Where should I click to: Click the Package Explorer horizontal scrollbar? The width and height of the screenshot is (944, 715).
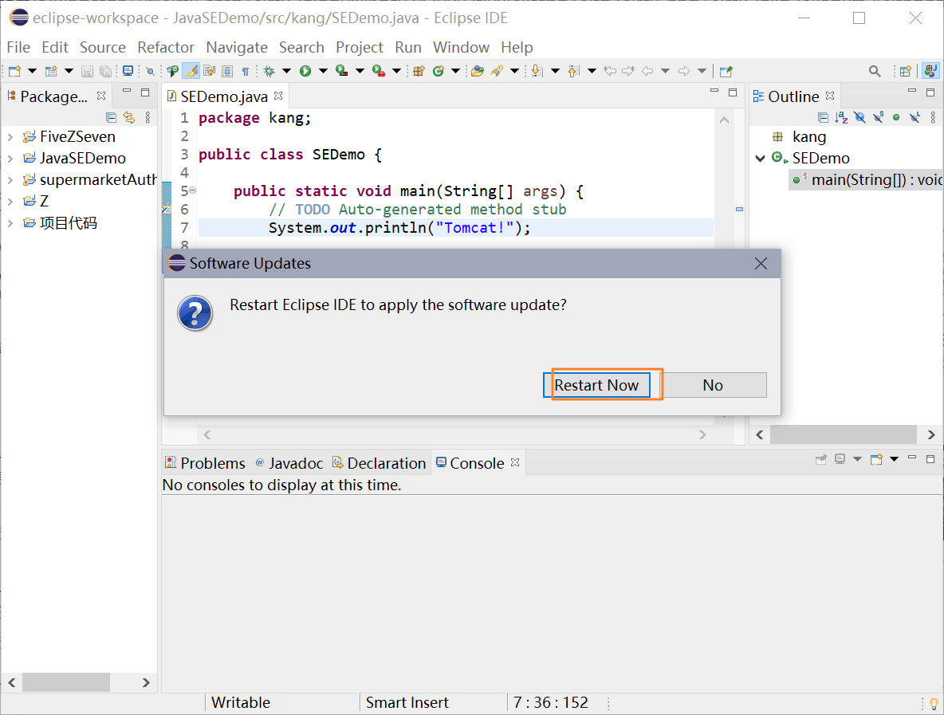(66, 682)
